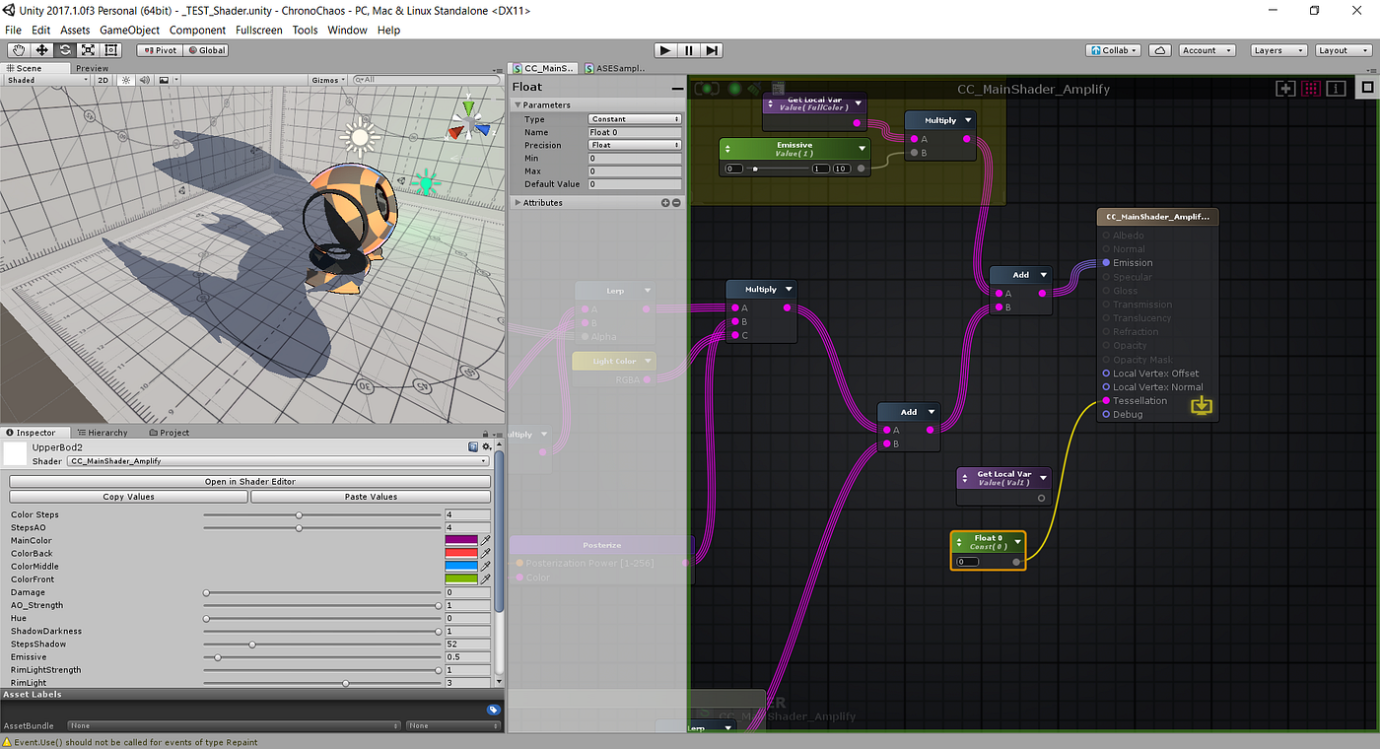This screenshot has height=749, width=1380.
Task: Select the Rect Transform tool
Action: pyautogui.click(x=111, y=50)
